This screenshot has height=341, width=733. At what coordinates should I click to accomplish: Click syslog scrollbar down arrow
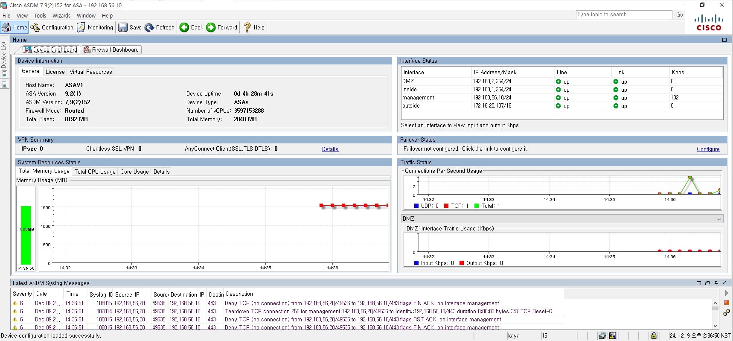715,326
